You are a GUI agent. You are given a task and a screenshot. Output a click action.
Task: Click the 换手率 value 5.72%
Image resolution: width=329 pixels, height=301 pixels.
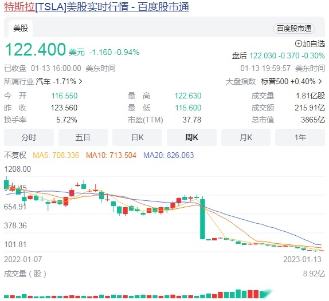point(66,120)
